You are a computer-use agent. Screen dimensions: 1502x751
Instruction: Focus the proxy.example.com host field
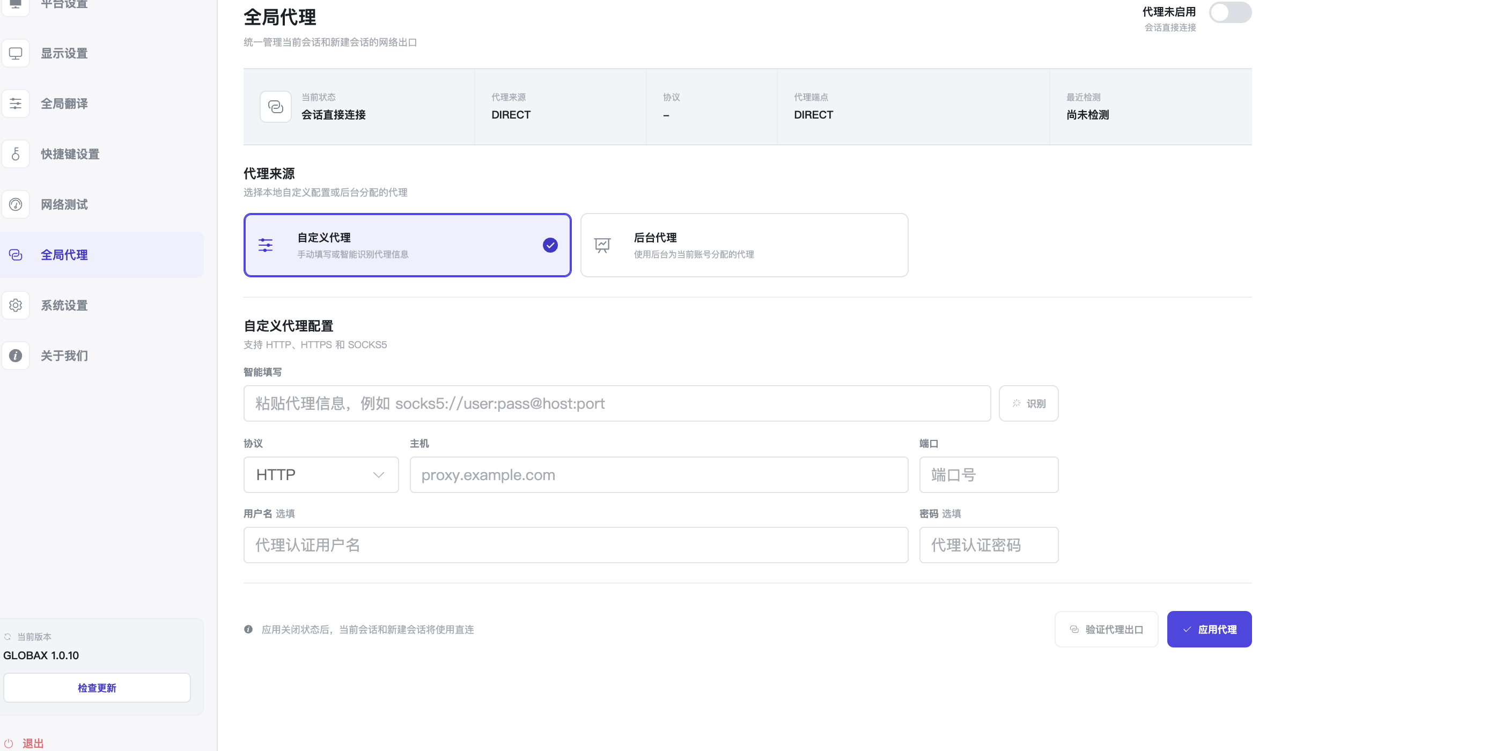[x=659, y=475]
